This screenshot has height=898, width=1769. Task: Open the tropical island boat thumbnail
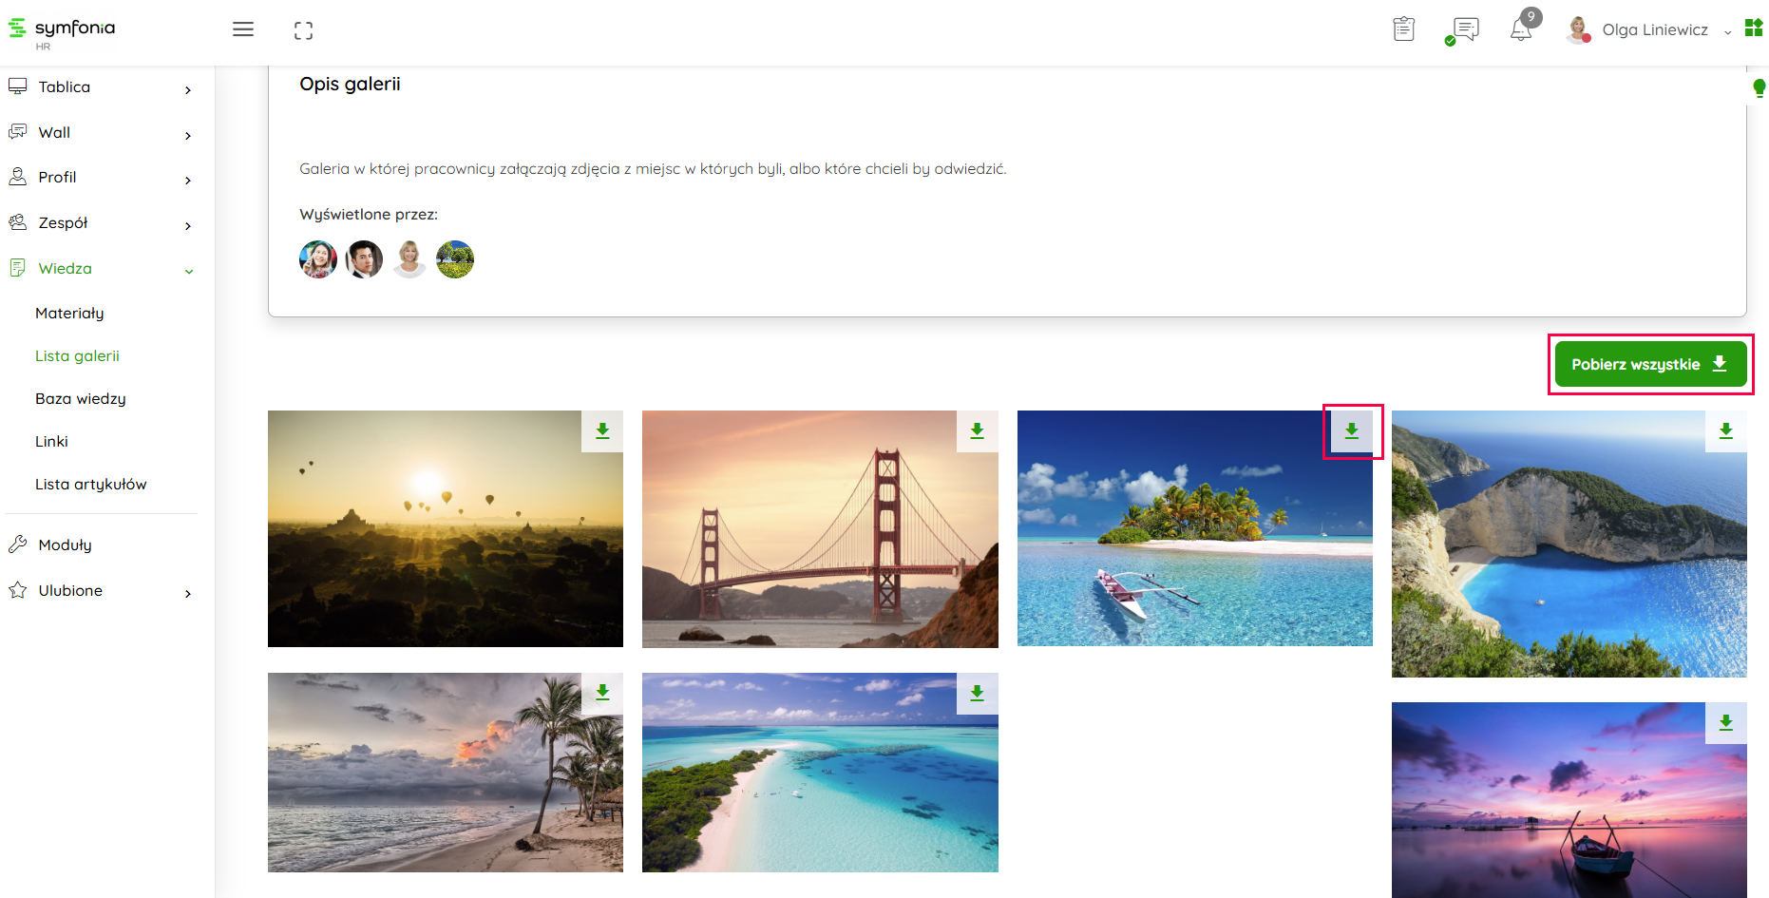(1194, 528)
